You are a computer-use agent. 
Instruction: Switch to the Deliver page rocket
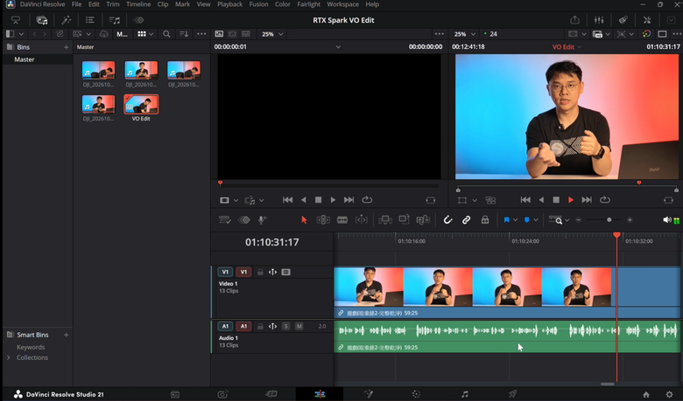pyautogui.click(x=512, y=394)
